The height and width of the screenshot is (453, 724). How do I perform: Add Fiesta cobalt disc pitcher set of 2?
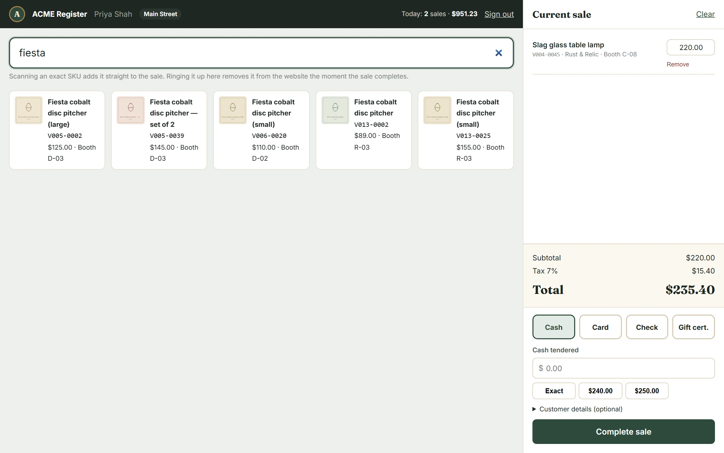[159, 130]
